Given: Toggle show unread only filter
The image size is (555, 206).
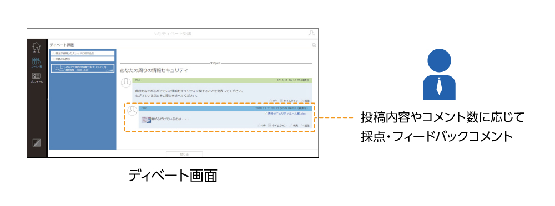Looking at the screenshot, I should point(83,59).
